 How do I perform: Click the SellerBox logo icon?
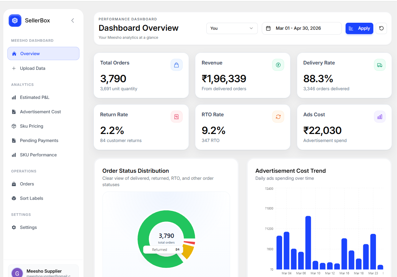coord(15,20)
